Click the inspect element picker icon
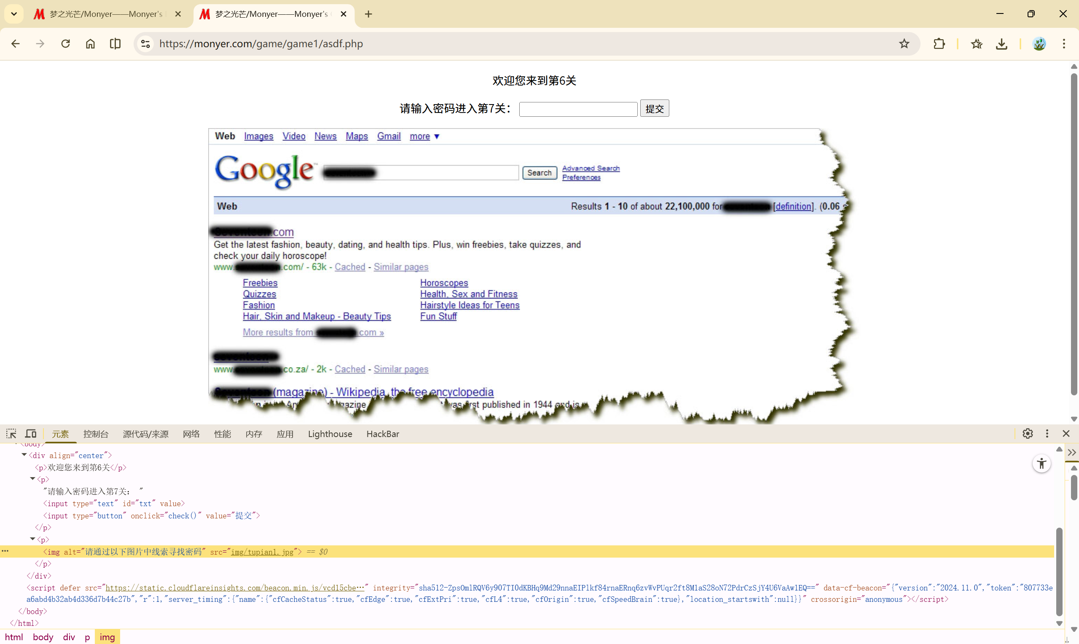1079x644 pixels. [x=11, y=434]
